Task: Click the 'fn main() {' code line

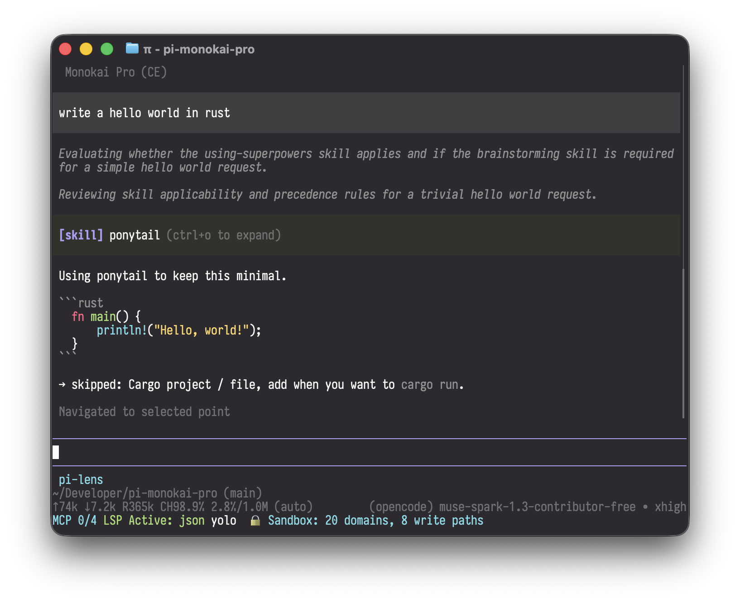Action: point(106,316)
